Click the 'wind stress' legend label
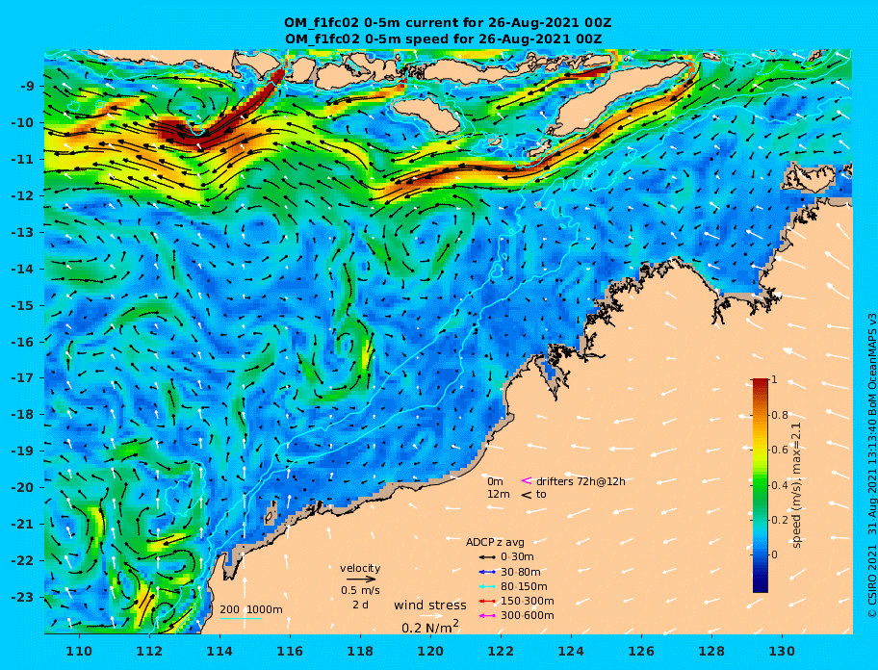 [430, 606]
